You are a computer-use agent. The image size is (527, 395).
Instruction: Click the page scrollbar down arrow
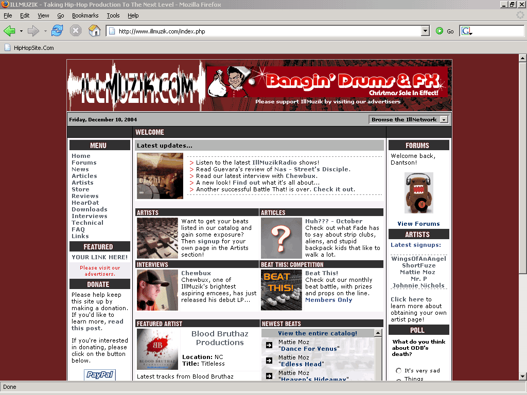tap(522, 376)
